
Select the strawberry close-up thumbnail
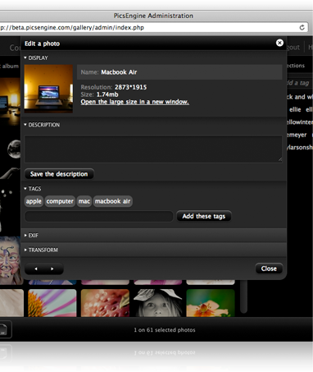point(105,303)
